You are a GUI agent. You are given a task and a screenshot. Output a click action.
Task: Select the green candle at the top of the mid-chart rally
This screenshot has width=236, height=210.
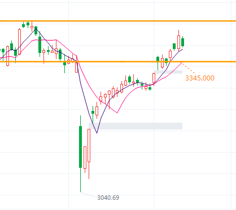tap(129, 79)
